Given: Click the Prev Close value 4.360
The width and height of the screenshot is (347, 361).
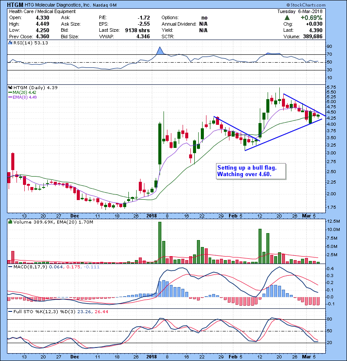Looking at the screenshot, I should pos(43,37).
